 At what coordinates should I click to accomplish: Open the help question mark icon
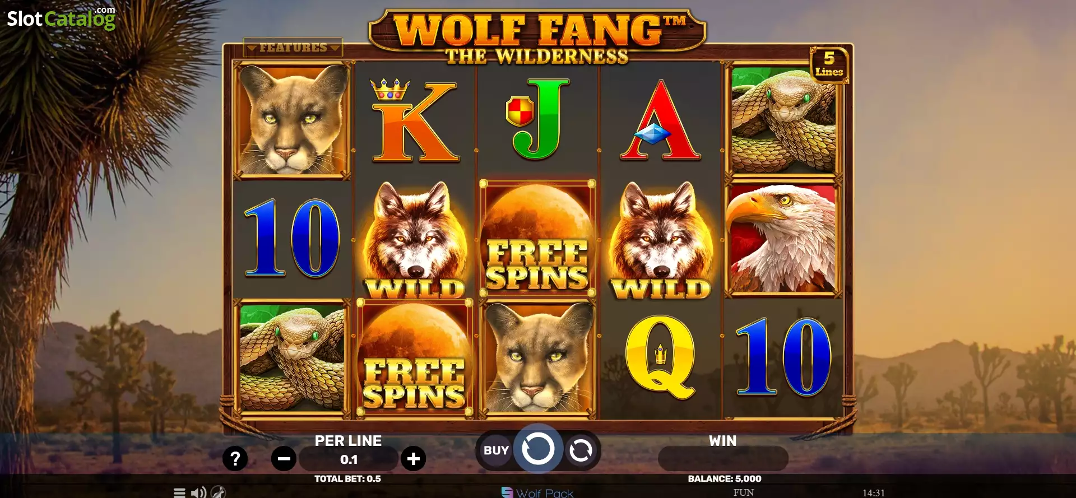pos(235,459)
